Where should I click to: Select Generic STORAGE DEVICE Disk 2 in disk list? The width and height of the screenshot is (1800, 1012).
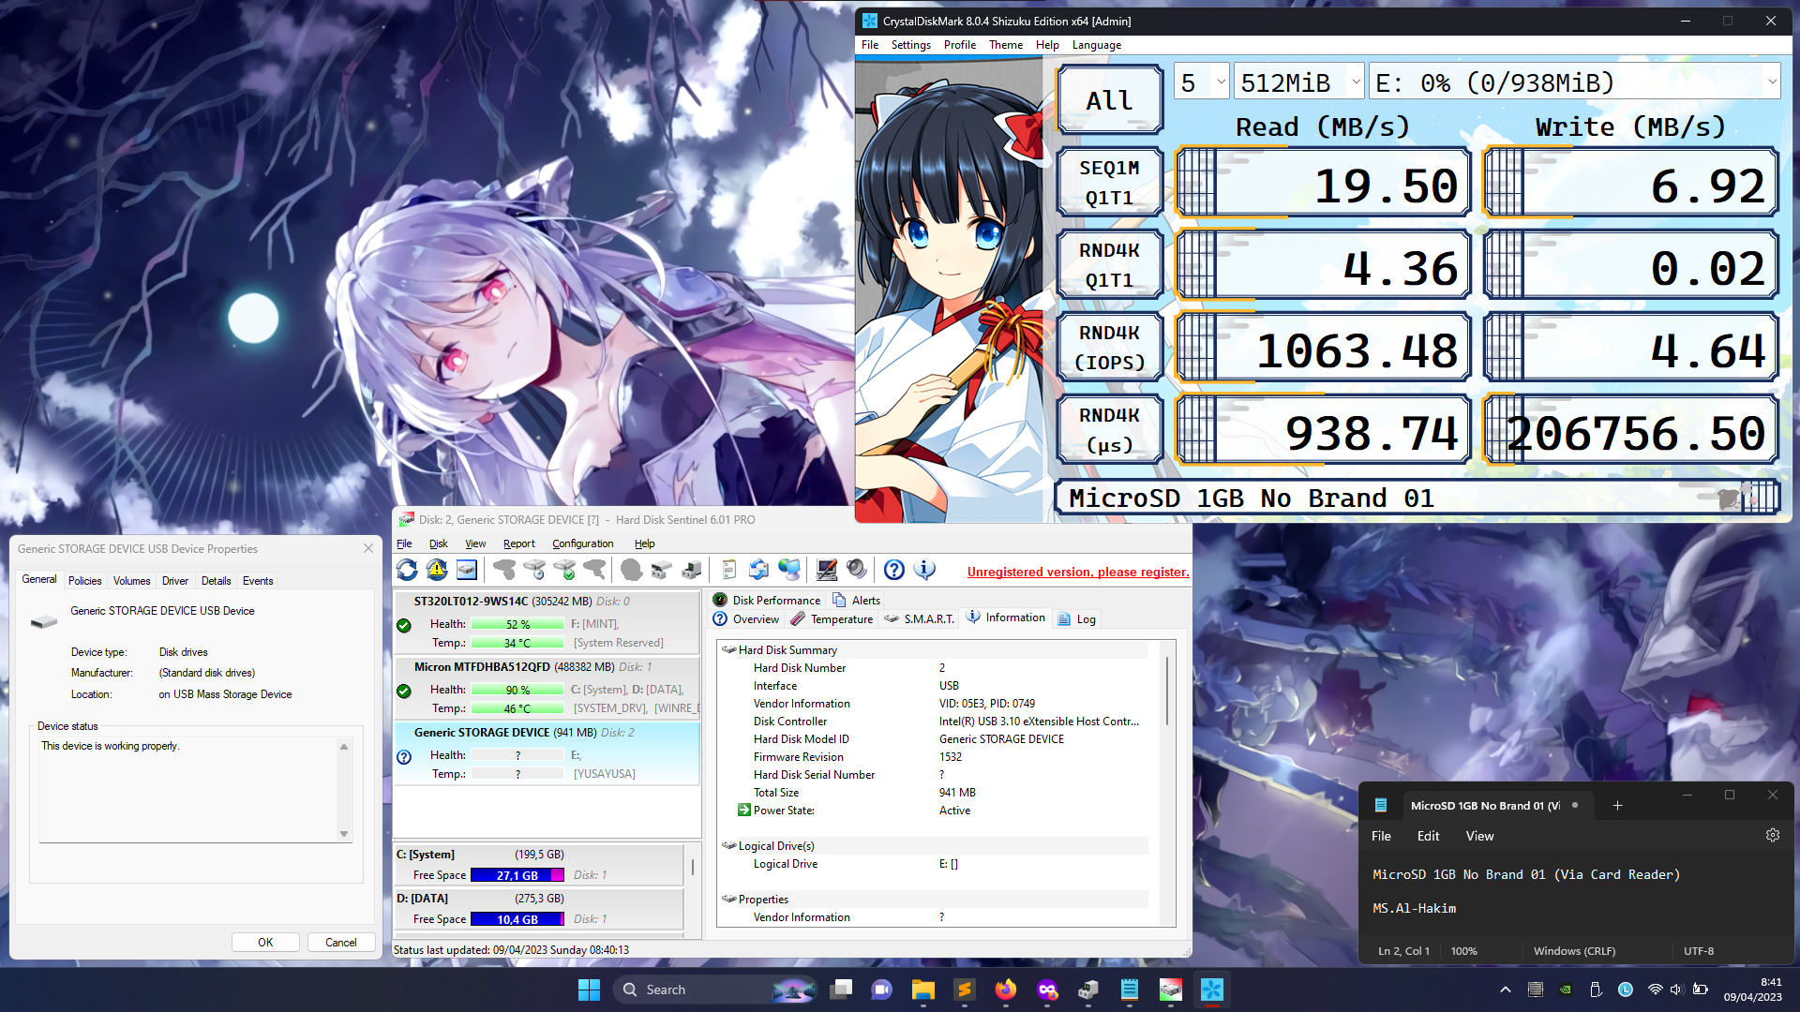(x=547, y=753)
